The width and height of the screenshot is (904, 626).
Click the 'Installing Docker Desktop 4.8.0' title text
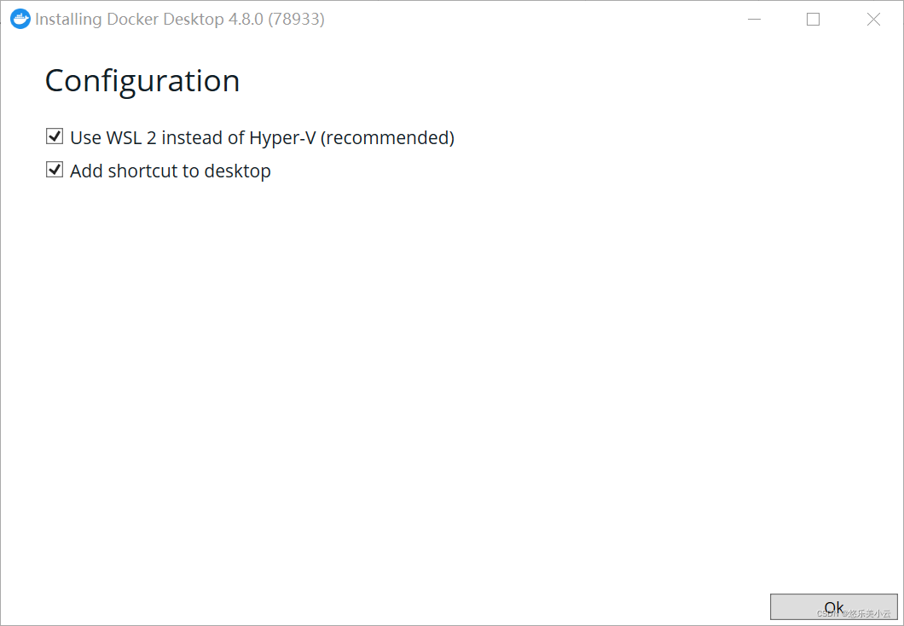pos(179,19)
